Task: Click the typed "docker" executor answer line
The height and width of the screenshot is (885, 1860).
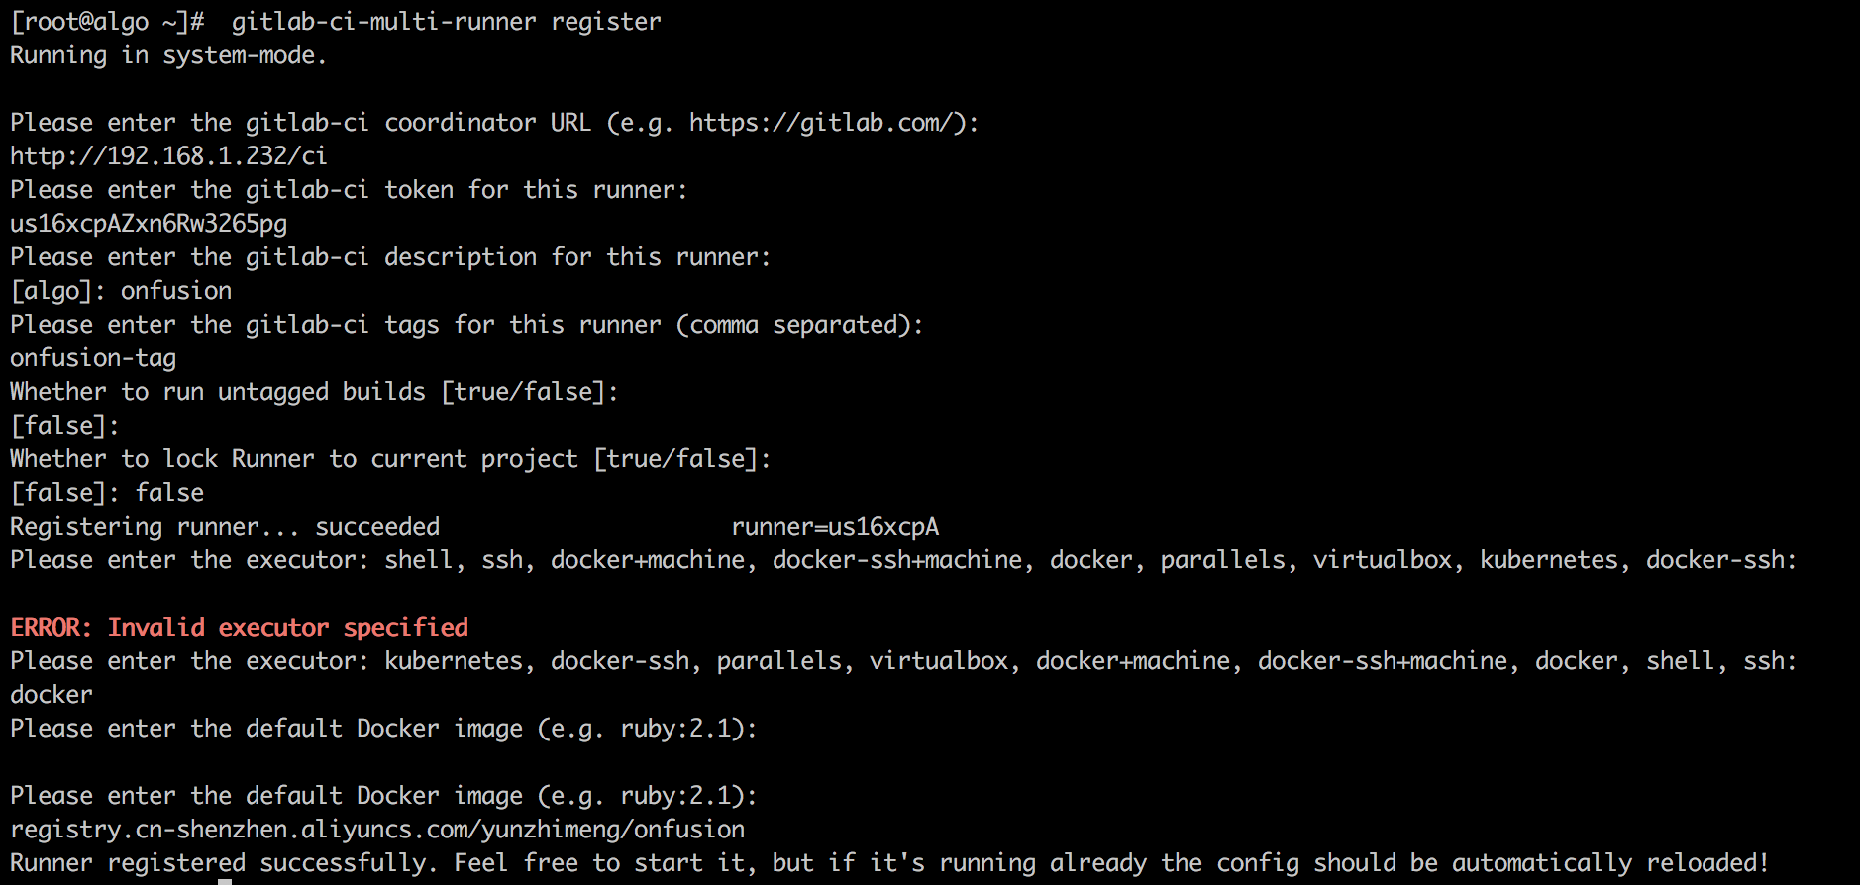Action: (52, 695)
